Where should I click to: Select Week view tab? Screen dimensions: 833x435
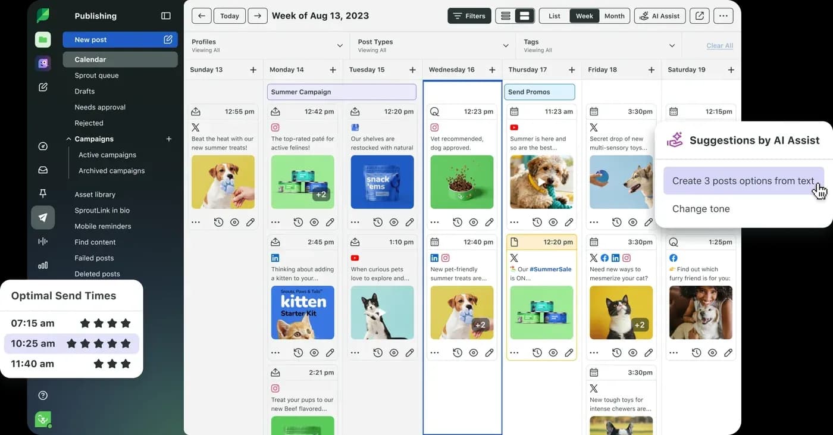click(x=584, y=16)
